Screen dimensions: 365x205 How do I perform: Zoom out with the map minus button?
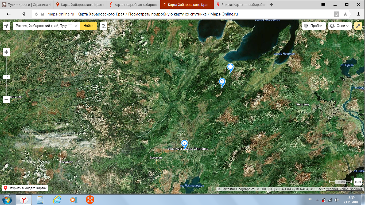tap(6, 100)
